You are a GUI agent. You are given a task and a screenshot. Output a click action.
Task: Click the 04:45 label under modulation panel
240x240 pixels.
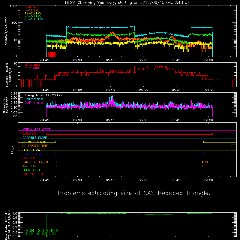pyautogui.click(x=45, y=120)
